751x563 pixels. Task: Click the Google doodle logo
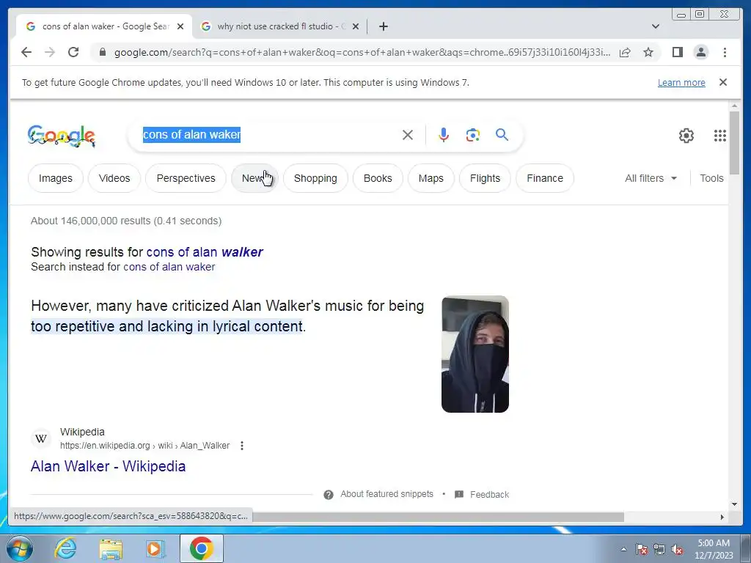[62, 136]
